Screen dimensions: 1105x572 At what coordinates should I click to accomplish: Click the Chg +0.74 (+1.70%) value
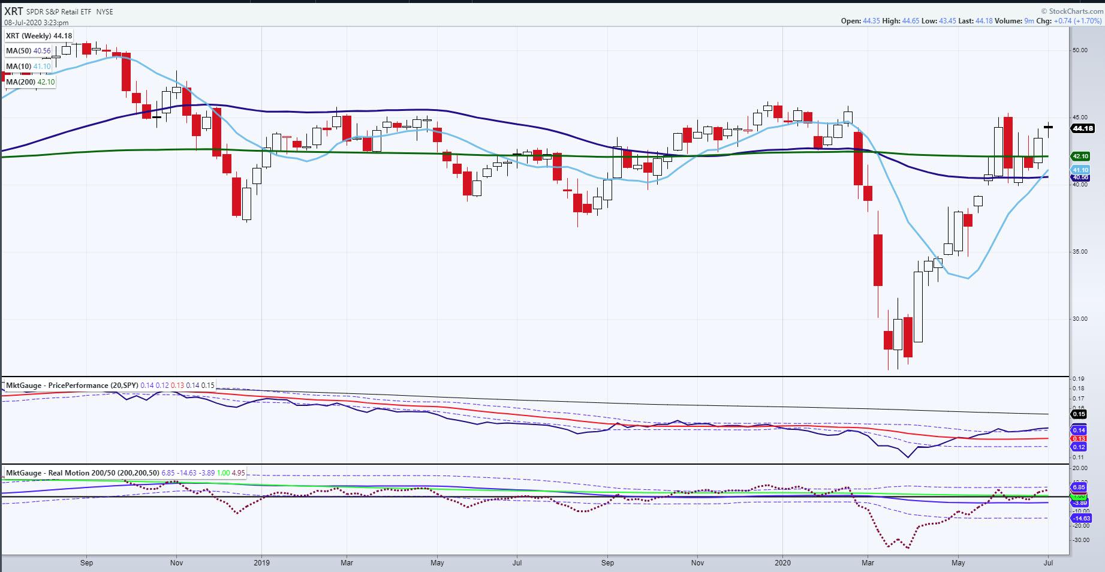pyautogui.click(x=1067, y=21)
